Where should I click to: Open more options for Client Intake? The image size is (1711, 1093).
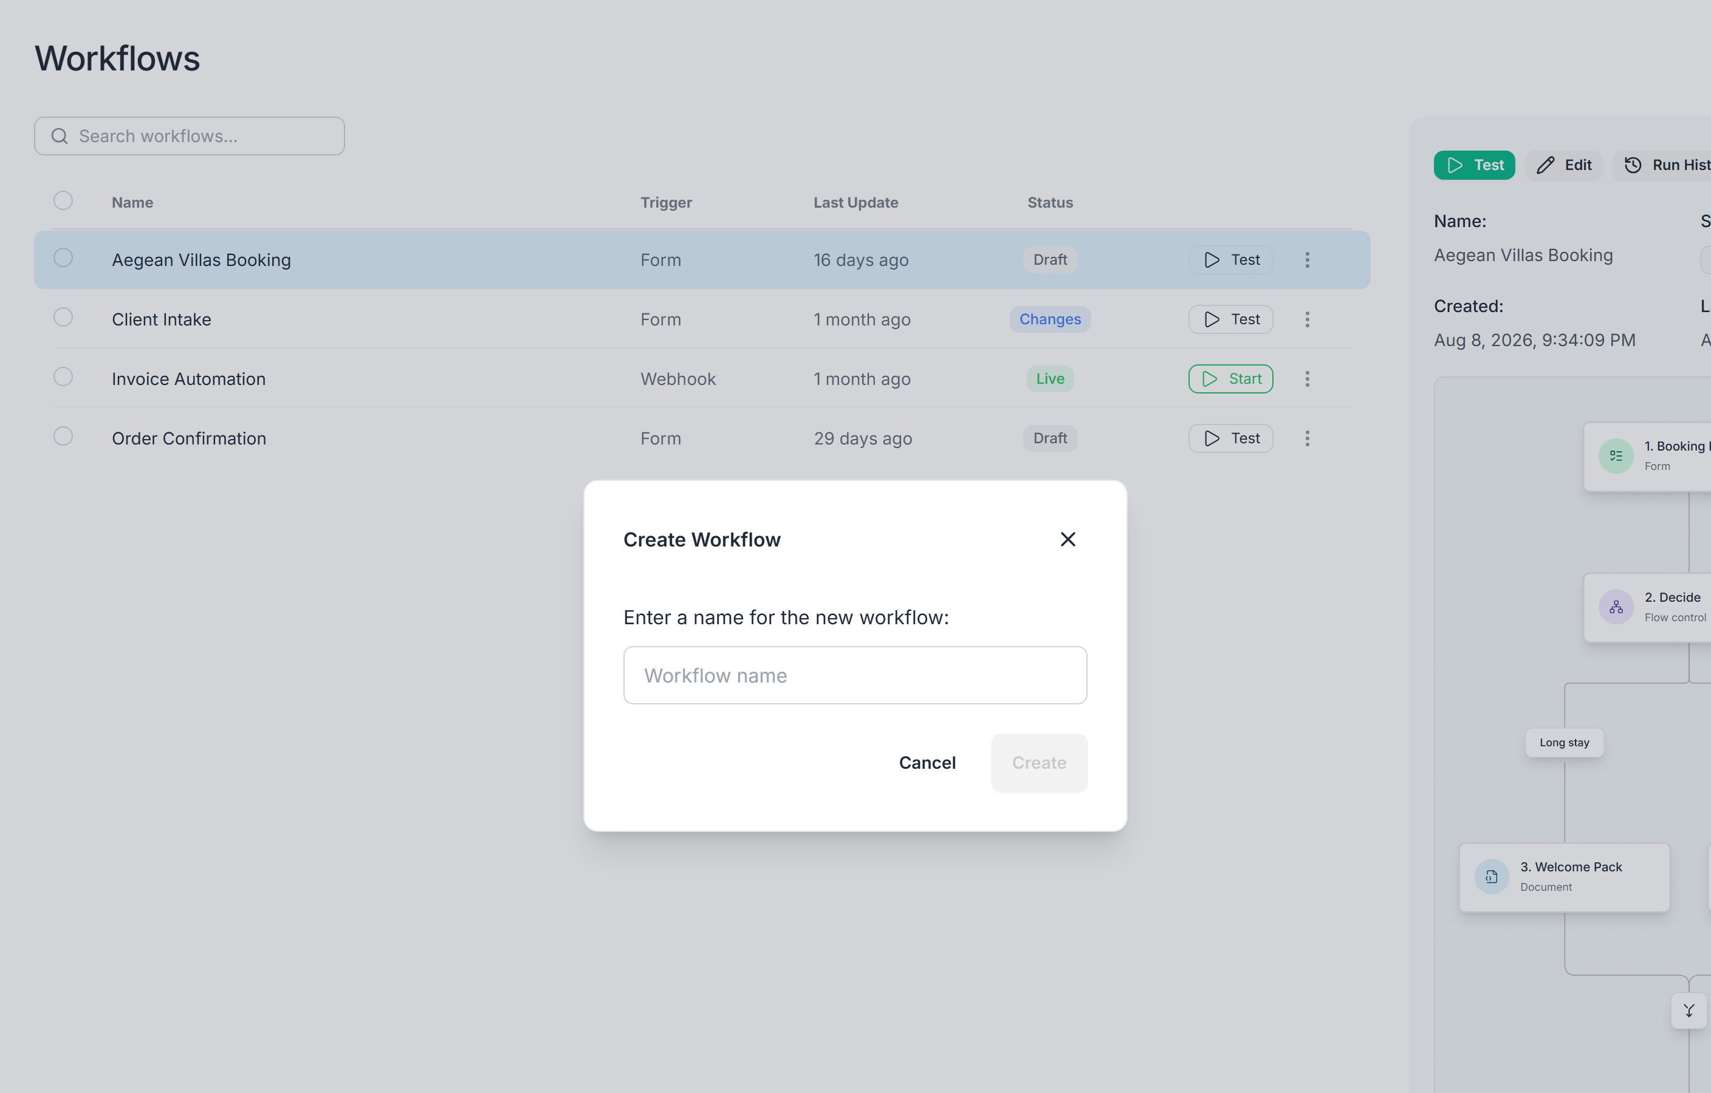click(1307, 319)
